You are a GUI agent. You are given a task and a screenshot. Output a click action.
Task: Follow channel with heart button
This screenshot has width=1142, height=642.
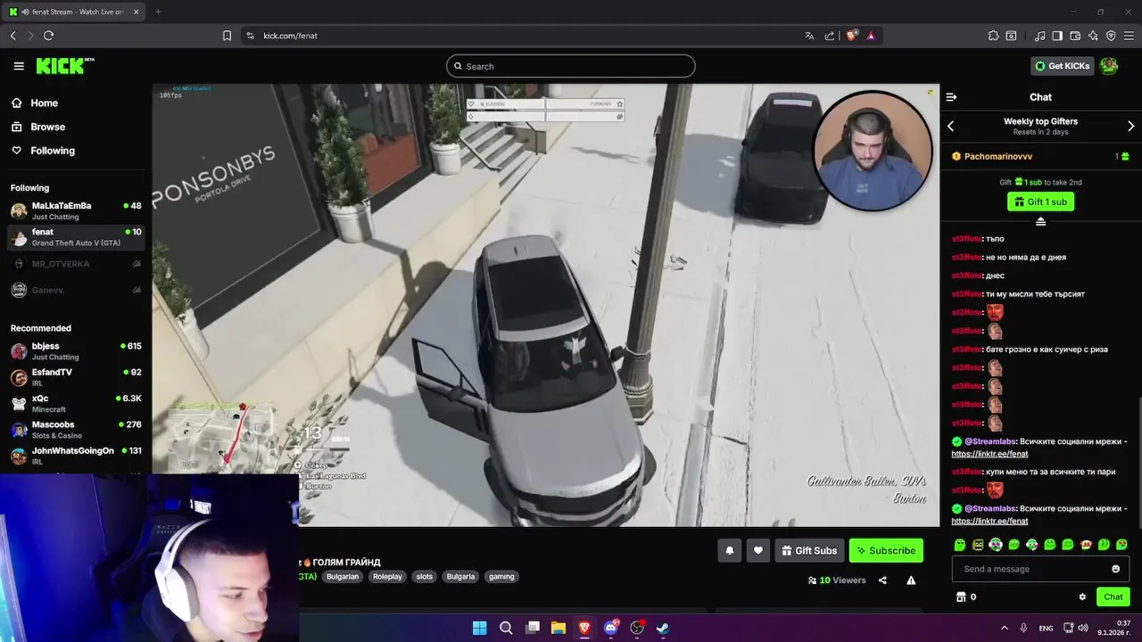758,550
